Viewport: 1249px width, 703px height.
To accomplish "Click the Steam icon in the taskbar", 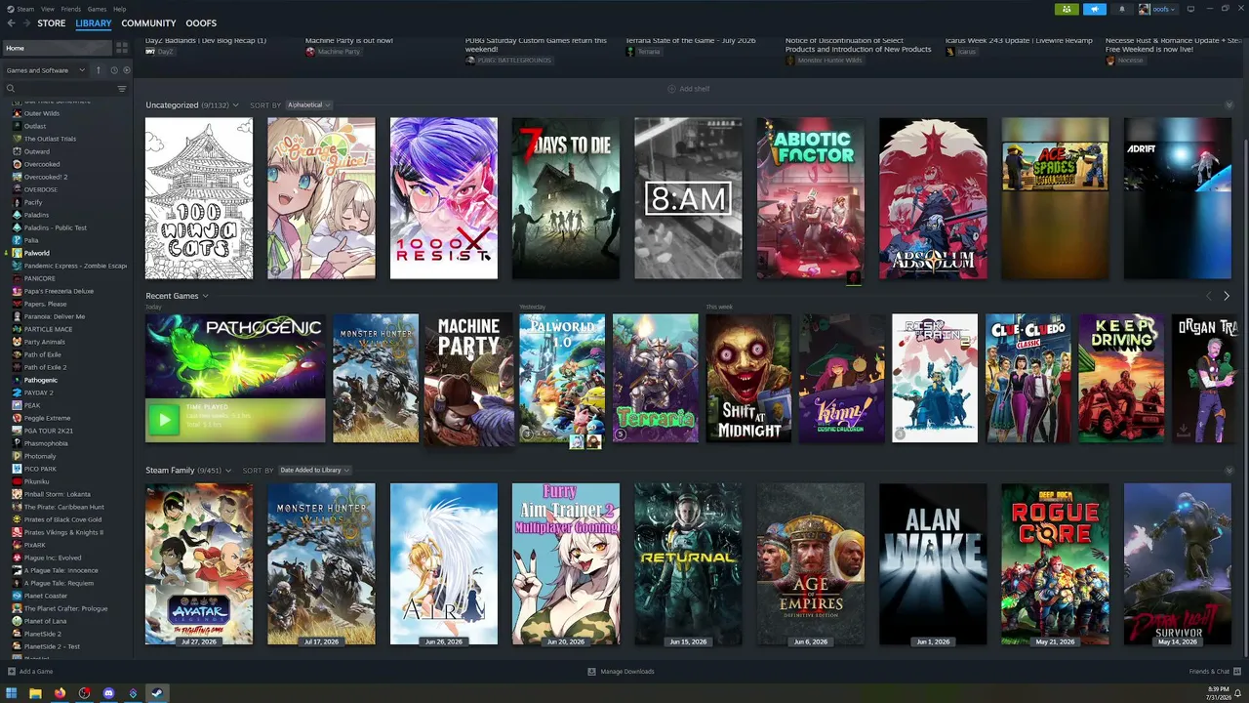I will tap(157, 693).
